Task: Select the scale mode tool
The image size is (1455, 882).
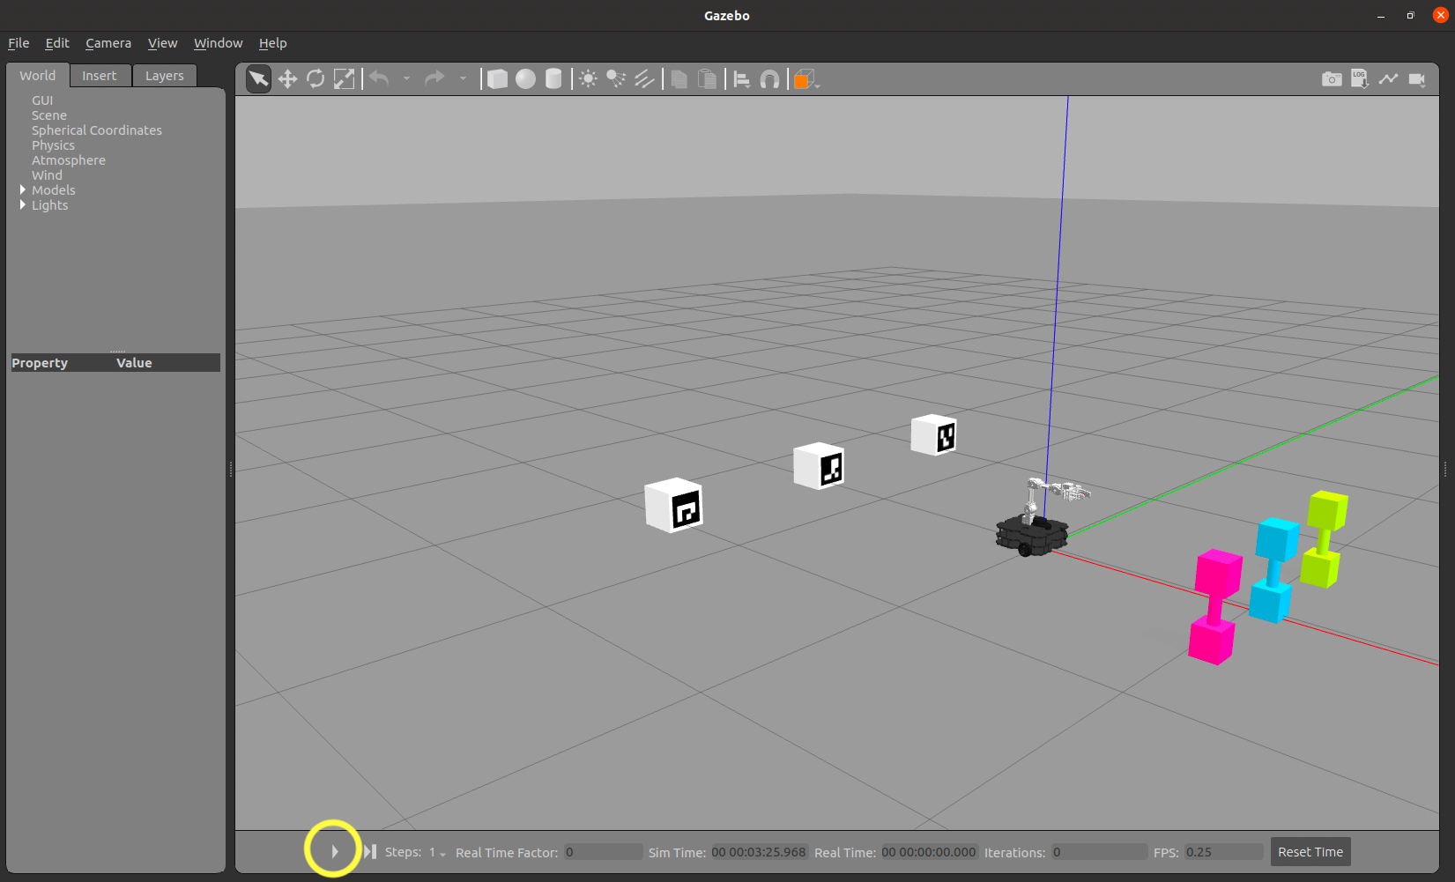Action: click(x=344, y=79)
